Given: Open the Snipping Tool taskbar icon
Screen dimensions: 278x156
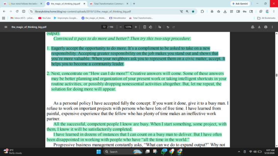Looking at the screenshot, I should click(156, 152).
